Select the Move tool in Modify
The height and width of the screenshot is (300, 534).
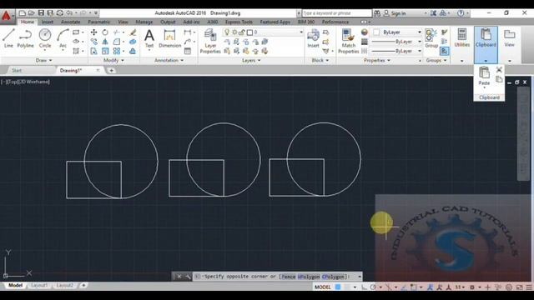click(x=93, y=32)
